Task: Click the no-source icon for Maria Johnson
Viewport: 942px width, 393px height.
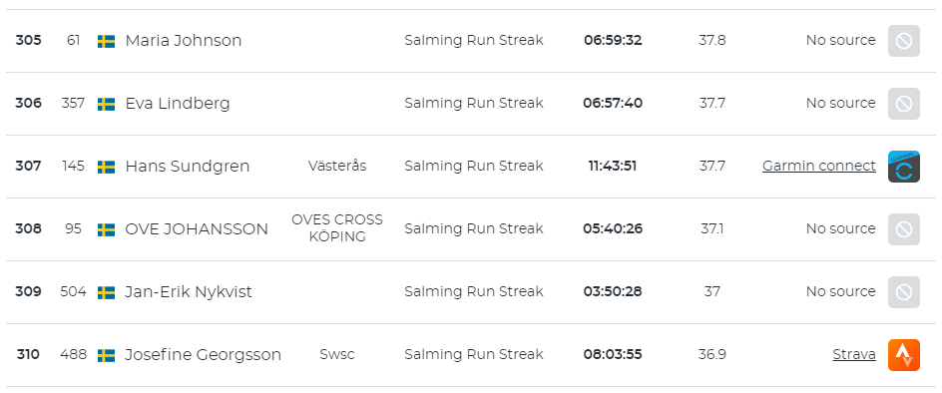Action: point(903,41)
